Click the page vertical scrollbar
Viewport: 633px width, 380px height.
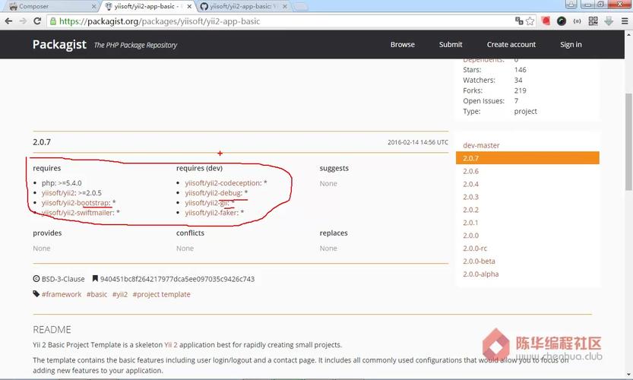(628, 141)
